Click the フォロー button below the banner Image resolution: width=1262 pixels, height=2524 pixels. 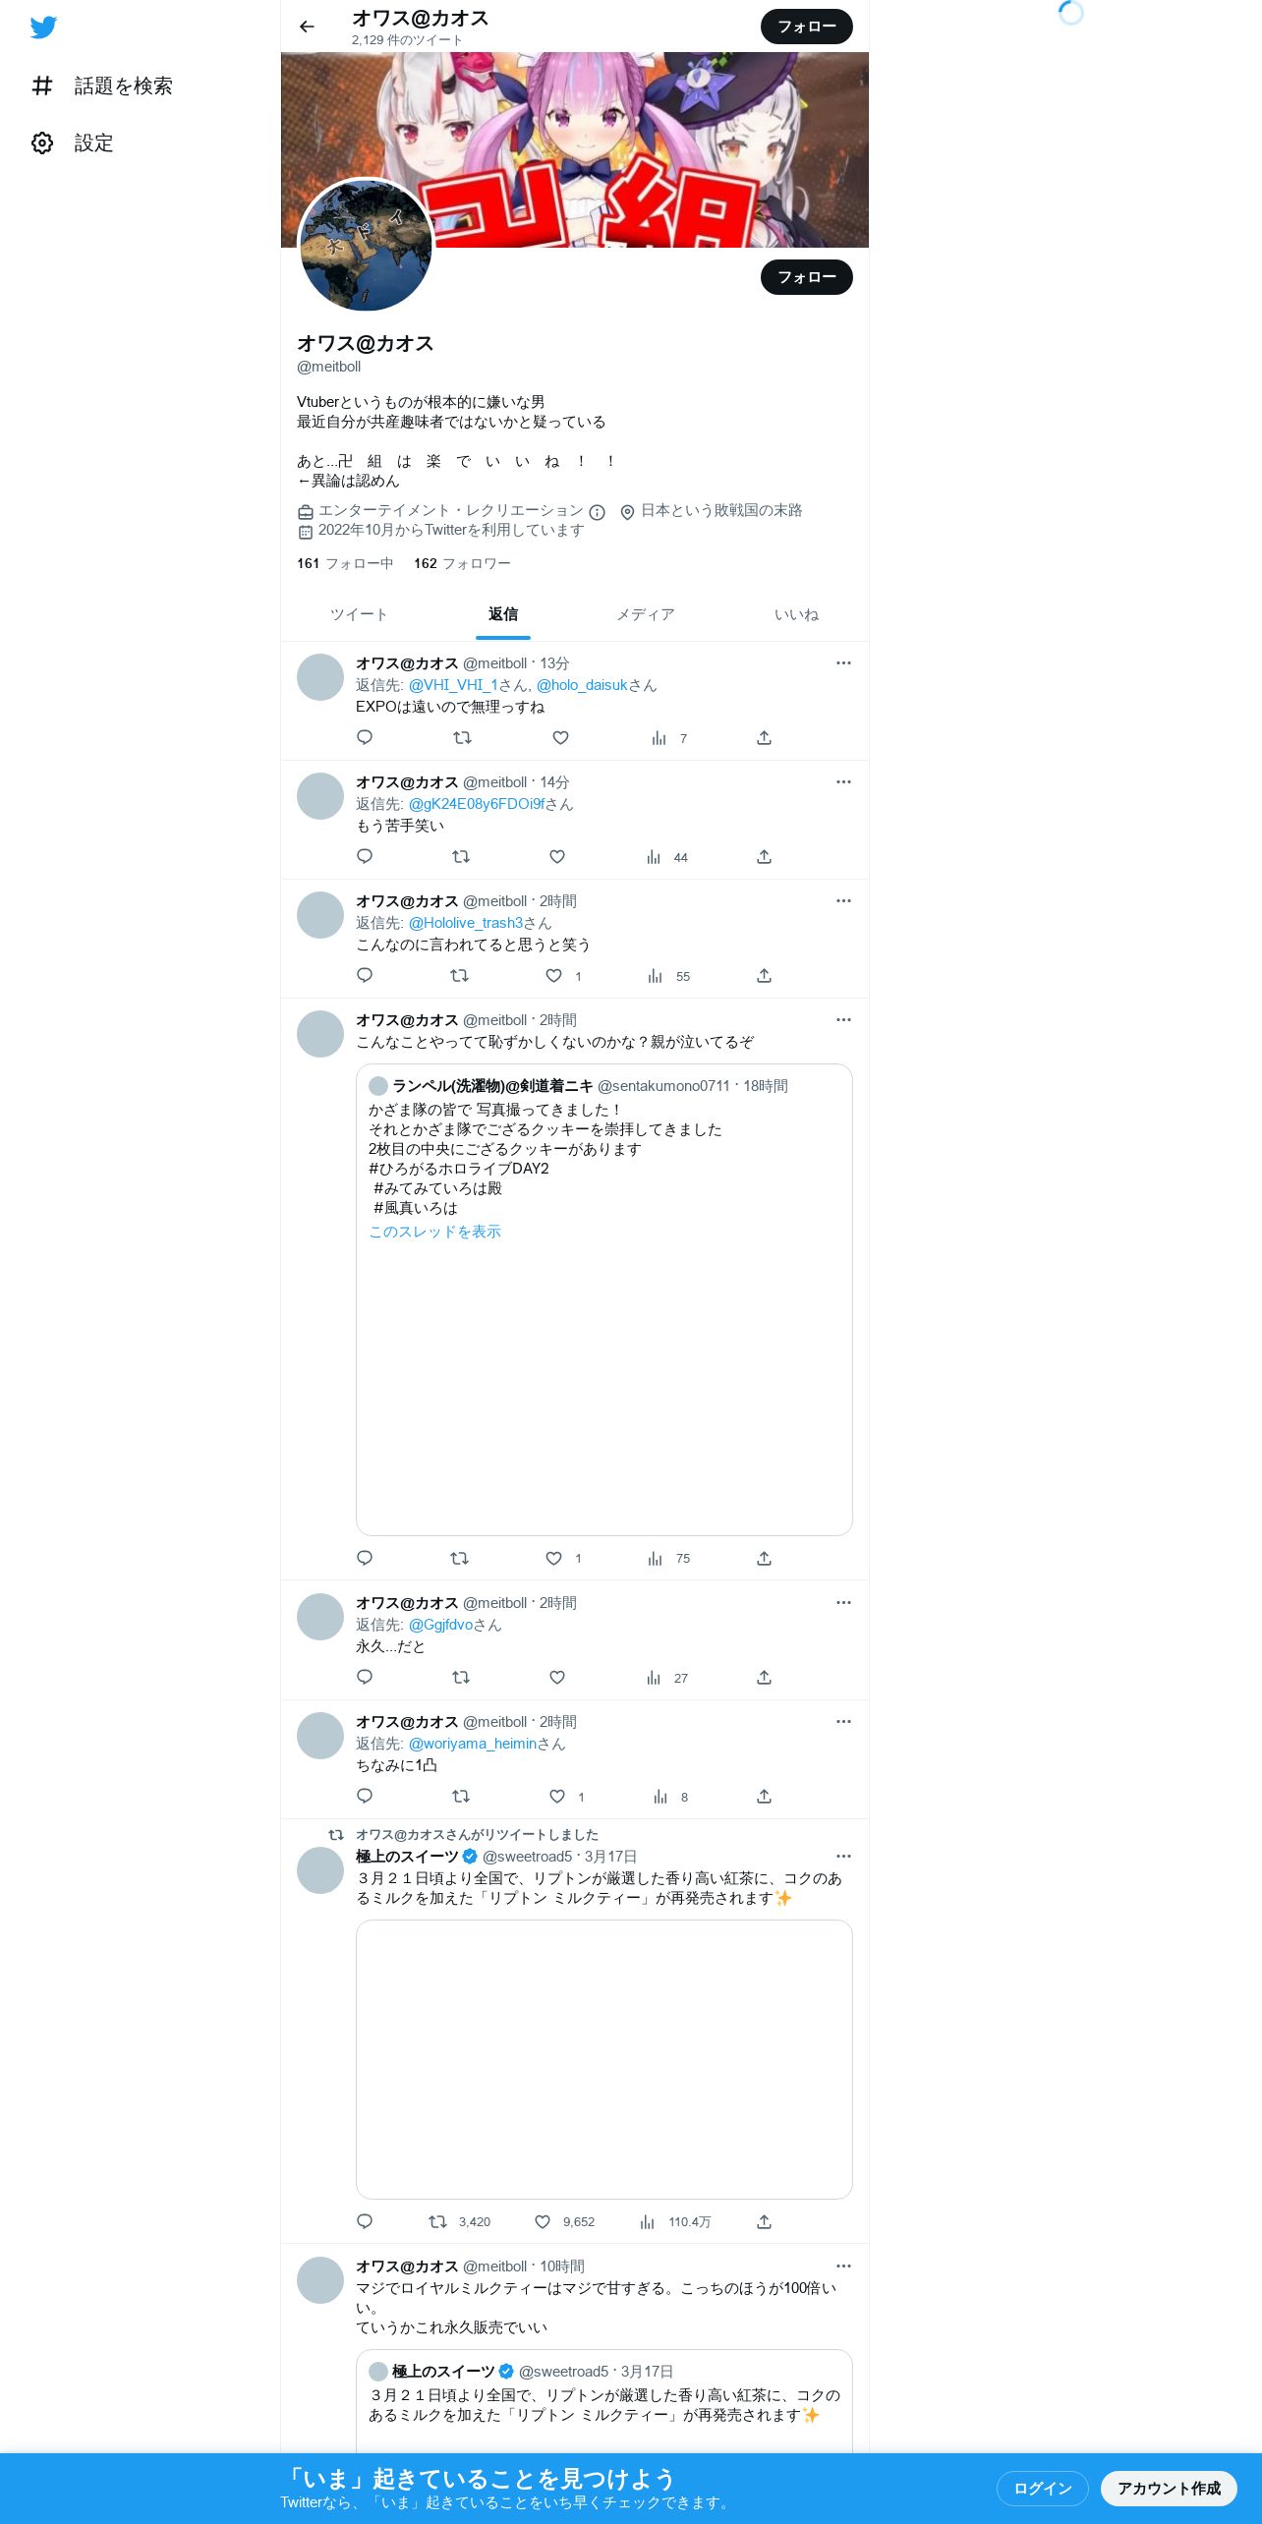click(807, 277)
